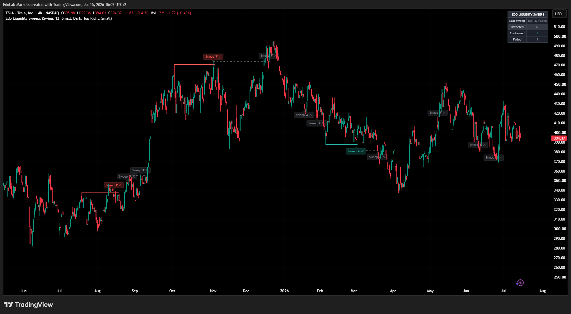Click the Apr label on time axis
571x314 pixels.
pyautogui.click(x=393, y=291)
